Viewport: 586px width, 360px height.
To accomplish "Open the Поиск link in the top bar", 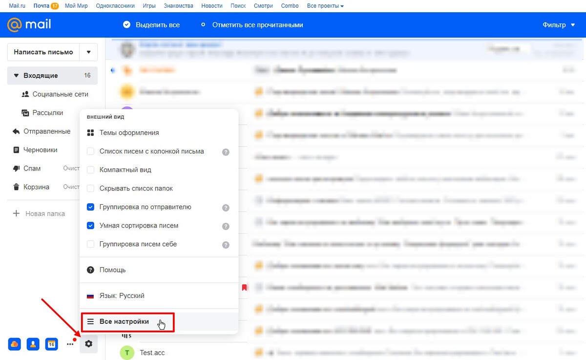I will (238, 6).
